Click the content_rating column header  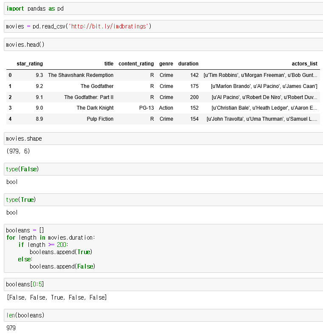136,64
